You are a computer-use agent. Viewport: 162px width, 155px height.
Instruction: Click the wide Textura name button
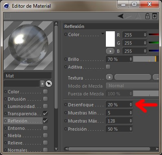tap(133, 77)
